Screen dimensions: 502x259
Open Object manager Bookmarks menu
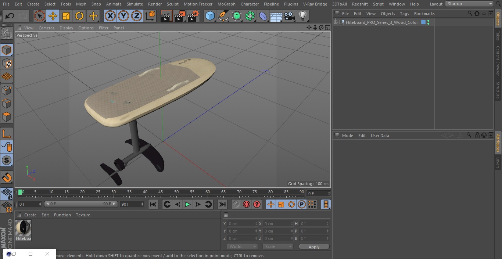click(424, 14)
